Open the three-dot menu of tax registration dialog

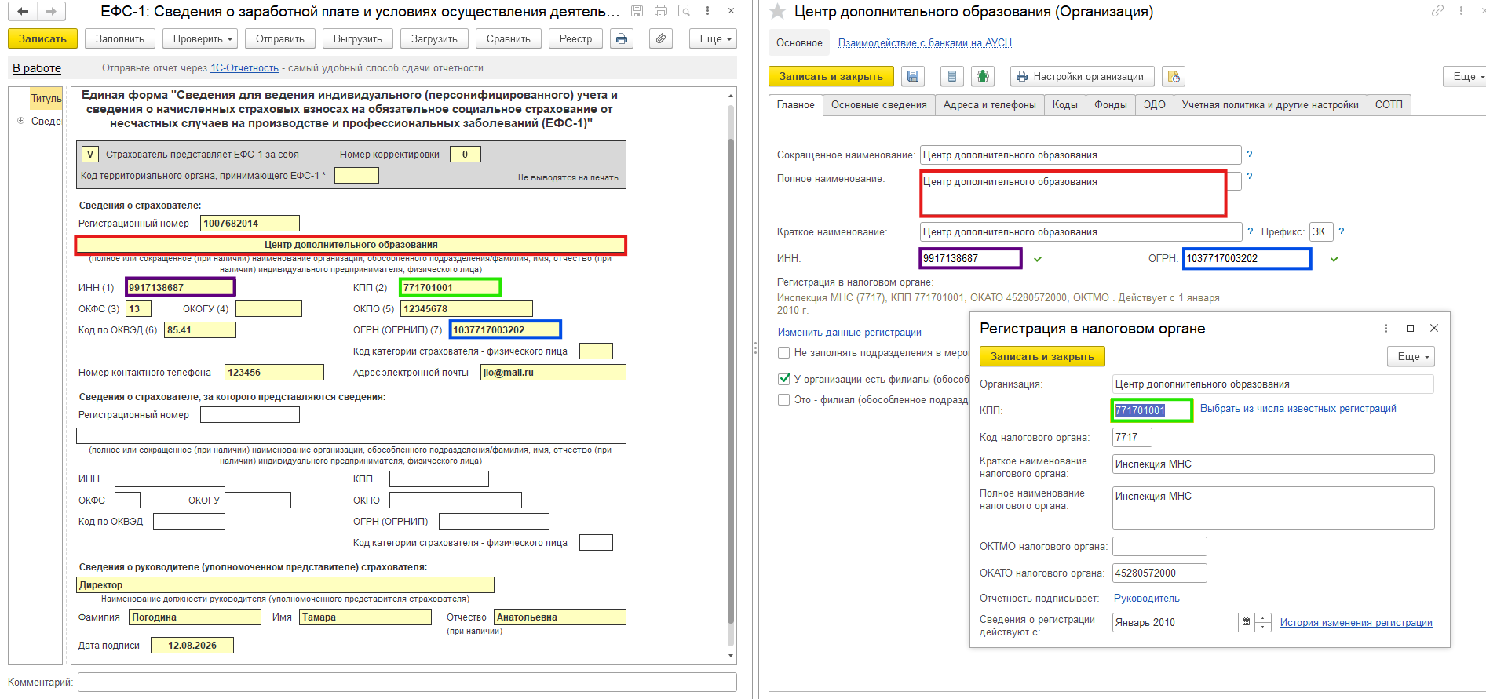tap(1386, 328)
